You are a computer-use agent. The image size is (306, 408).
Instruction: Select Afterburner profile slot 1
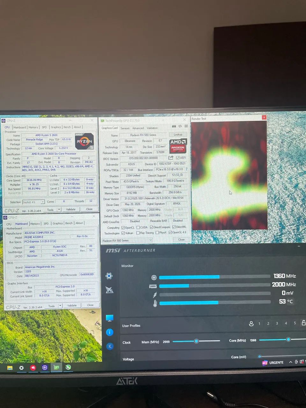point(259,324)
